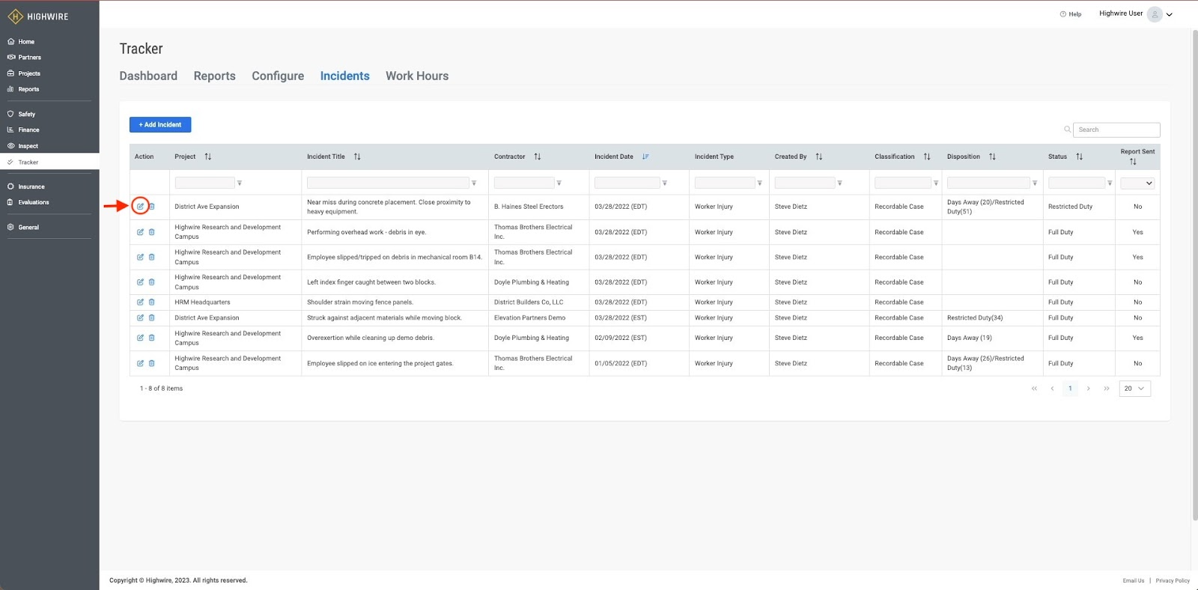Edit the Employee slipped/tripped on debris incident
The width and height of the screenshot is (1198, 590).
tap(140, 257)
